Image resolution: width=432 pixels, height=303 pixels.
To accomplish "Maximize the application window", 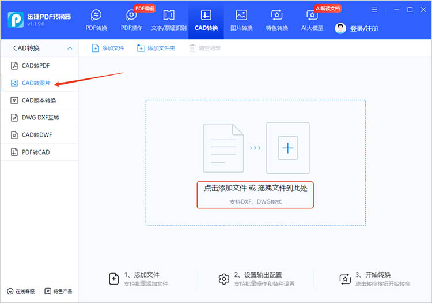I will 410,10.
